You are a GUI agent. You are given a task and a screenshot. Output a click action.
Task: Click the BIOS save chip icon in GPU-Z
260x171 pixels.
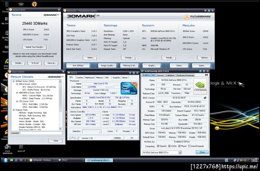point(205,98)
